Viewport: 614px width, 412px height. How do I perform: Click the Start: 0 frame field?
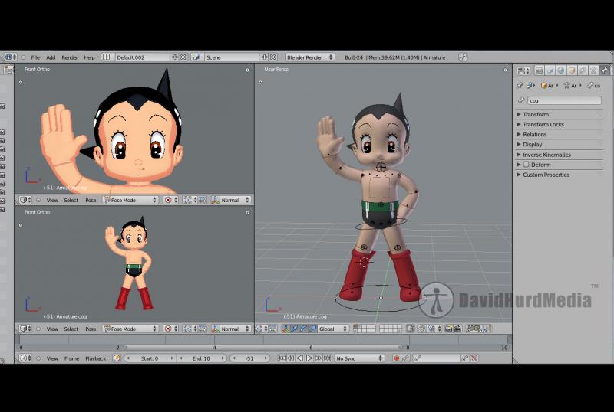[x=150, y=358]
